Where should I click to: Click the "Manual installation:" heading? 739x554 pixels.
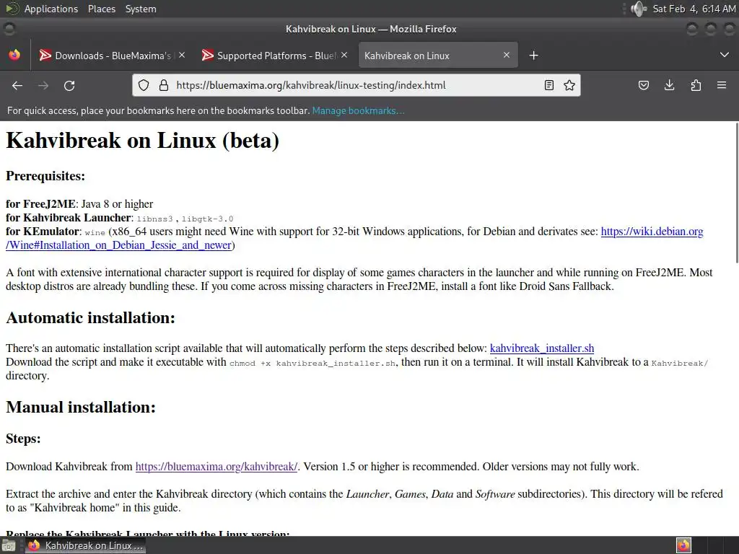(81, 407)
